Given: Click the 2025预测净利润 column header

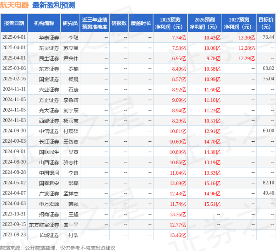Looking at the screenshot, I should [170, 23].
